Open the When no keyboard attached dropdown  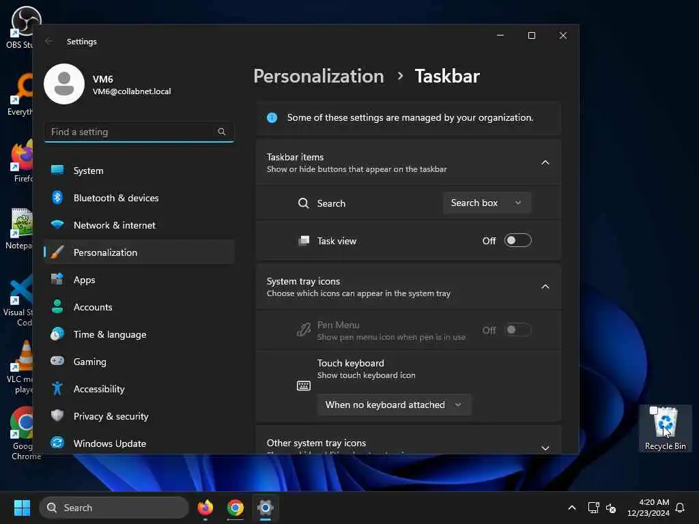(394, 405)
